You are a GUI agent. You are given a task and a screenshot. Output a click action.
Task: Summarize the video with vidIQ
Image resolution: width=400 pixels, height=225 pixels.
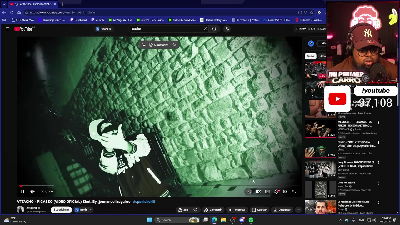coord(159,45)
